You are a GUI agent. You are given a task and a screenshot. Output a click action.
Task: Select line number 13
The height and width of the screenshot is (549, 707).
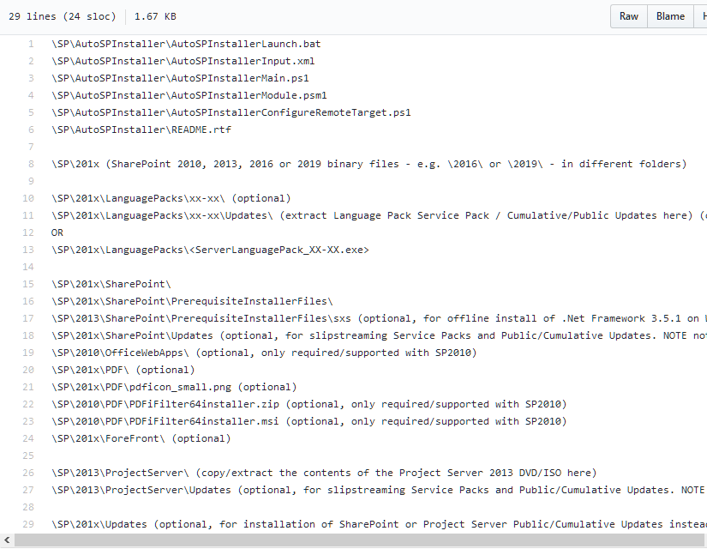point(28,250)
